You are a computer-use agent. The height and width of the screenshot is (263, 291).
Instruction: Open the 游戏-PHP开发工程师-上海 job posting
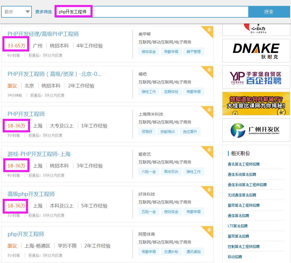coord(39,154)
